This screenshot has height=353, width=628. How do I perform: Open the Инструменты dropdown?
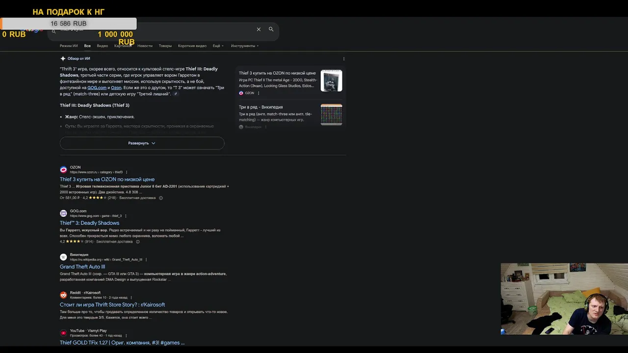point(245,46)
